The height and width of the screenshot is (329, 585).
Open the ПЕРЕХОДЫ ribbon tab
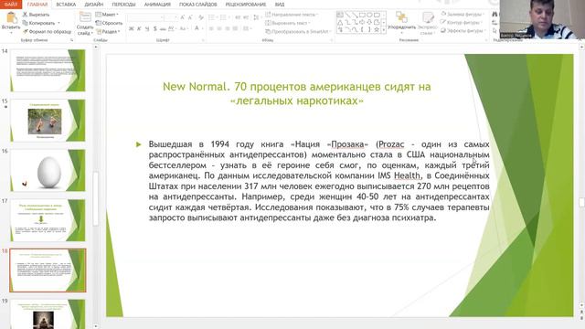coord(123,5)
